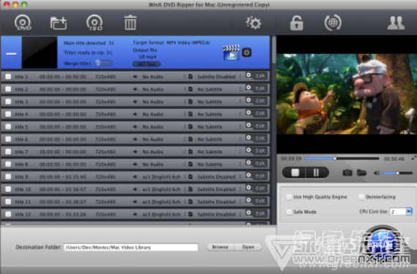Screen dimensions: 417x274
Task: Click the globe update icon
Action: (x=333, y=23)
